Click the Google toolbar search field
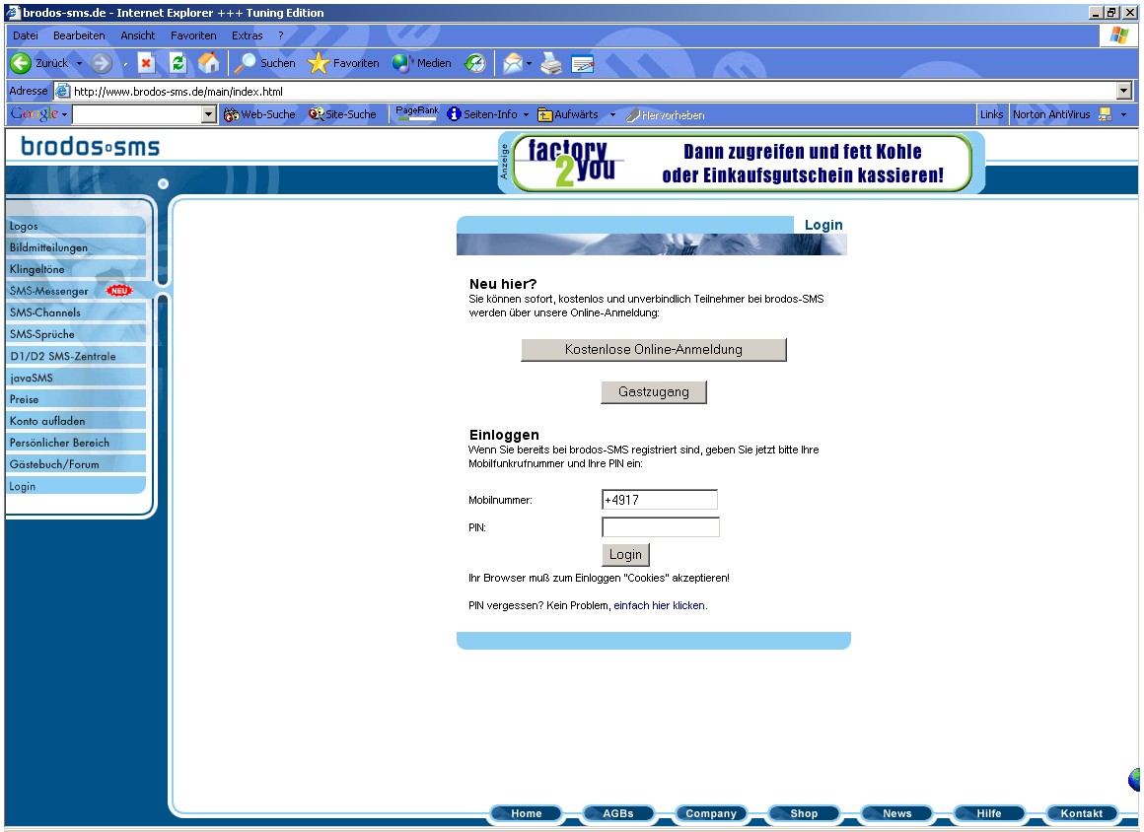This screenshot has height=832, width=1144. [x=137, y=114]
